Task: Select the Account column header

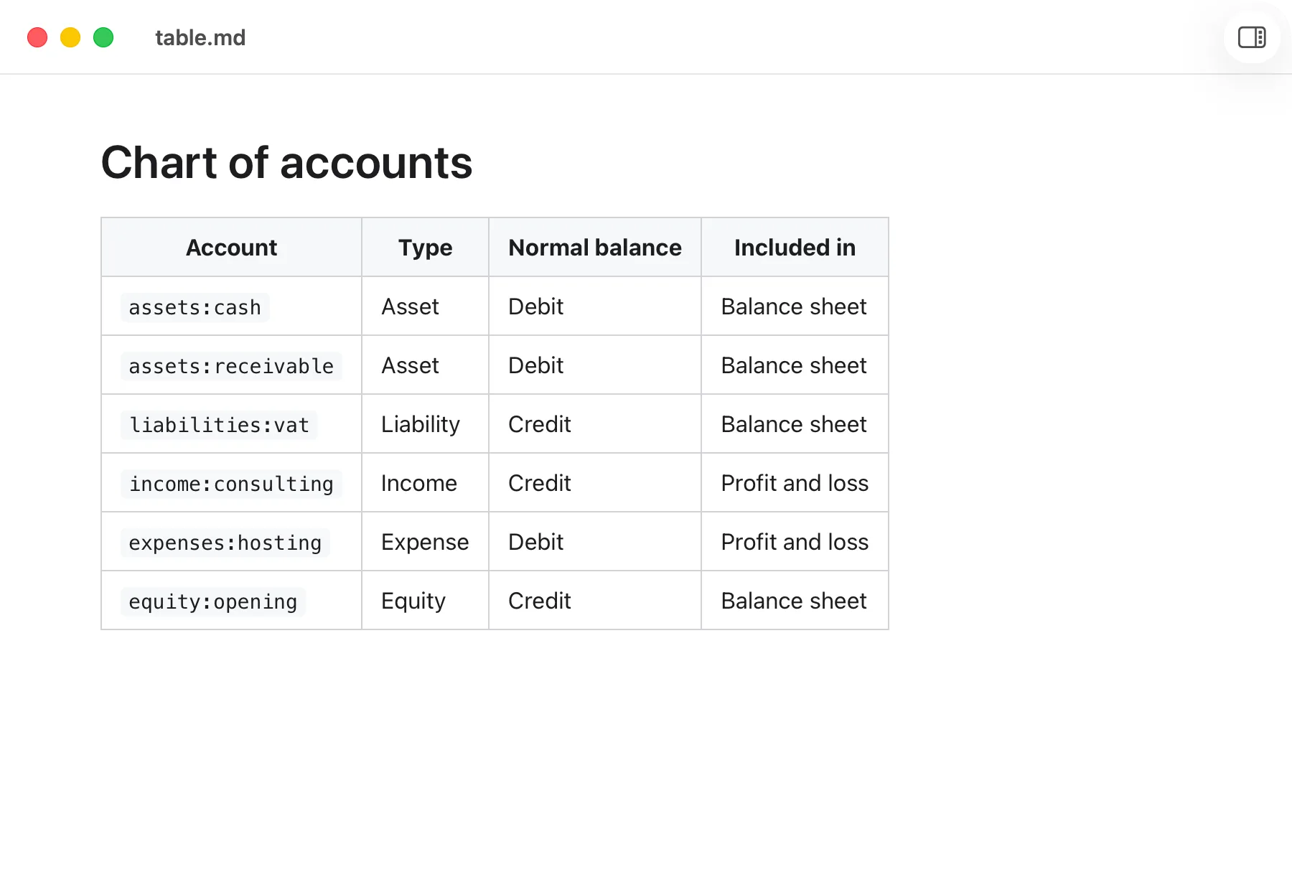Action: (231, 248)
